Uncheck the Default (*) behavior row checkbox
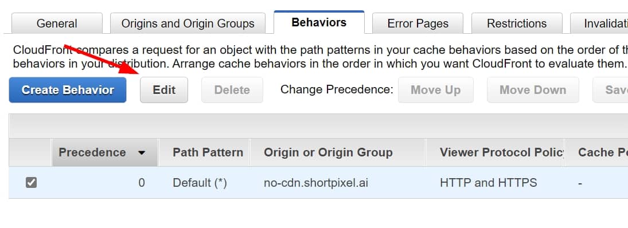628x228 pixels. coord(31,183)
